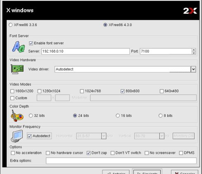The width and height of the screenshot is (202, 174).
Task: Click the Color Depth paint palette icon
Action: 17,116
